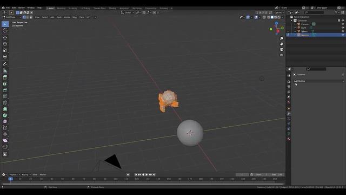Image resolution: width=346 pixels, height=195 pixels.
Task: Collapse the Collection tree item
Action: click(292, 21)
